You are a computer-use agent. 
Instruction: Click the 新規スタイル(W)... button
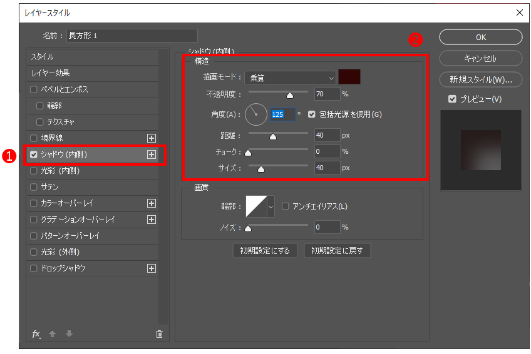[x=481, y=79]
